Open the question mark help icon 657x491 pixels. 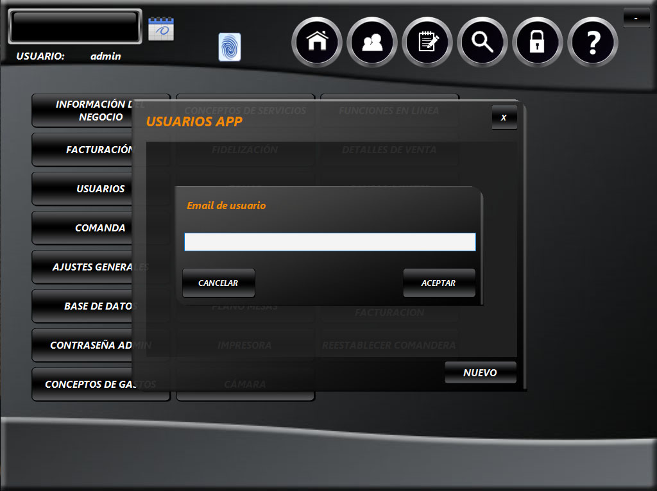(x=593, y=42)
